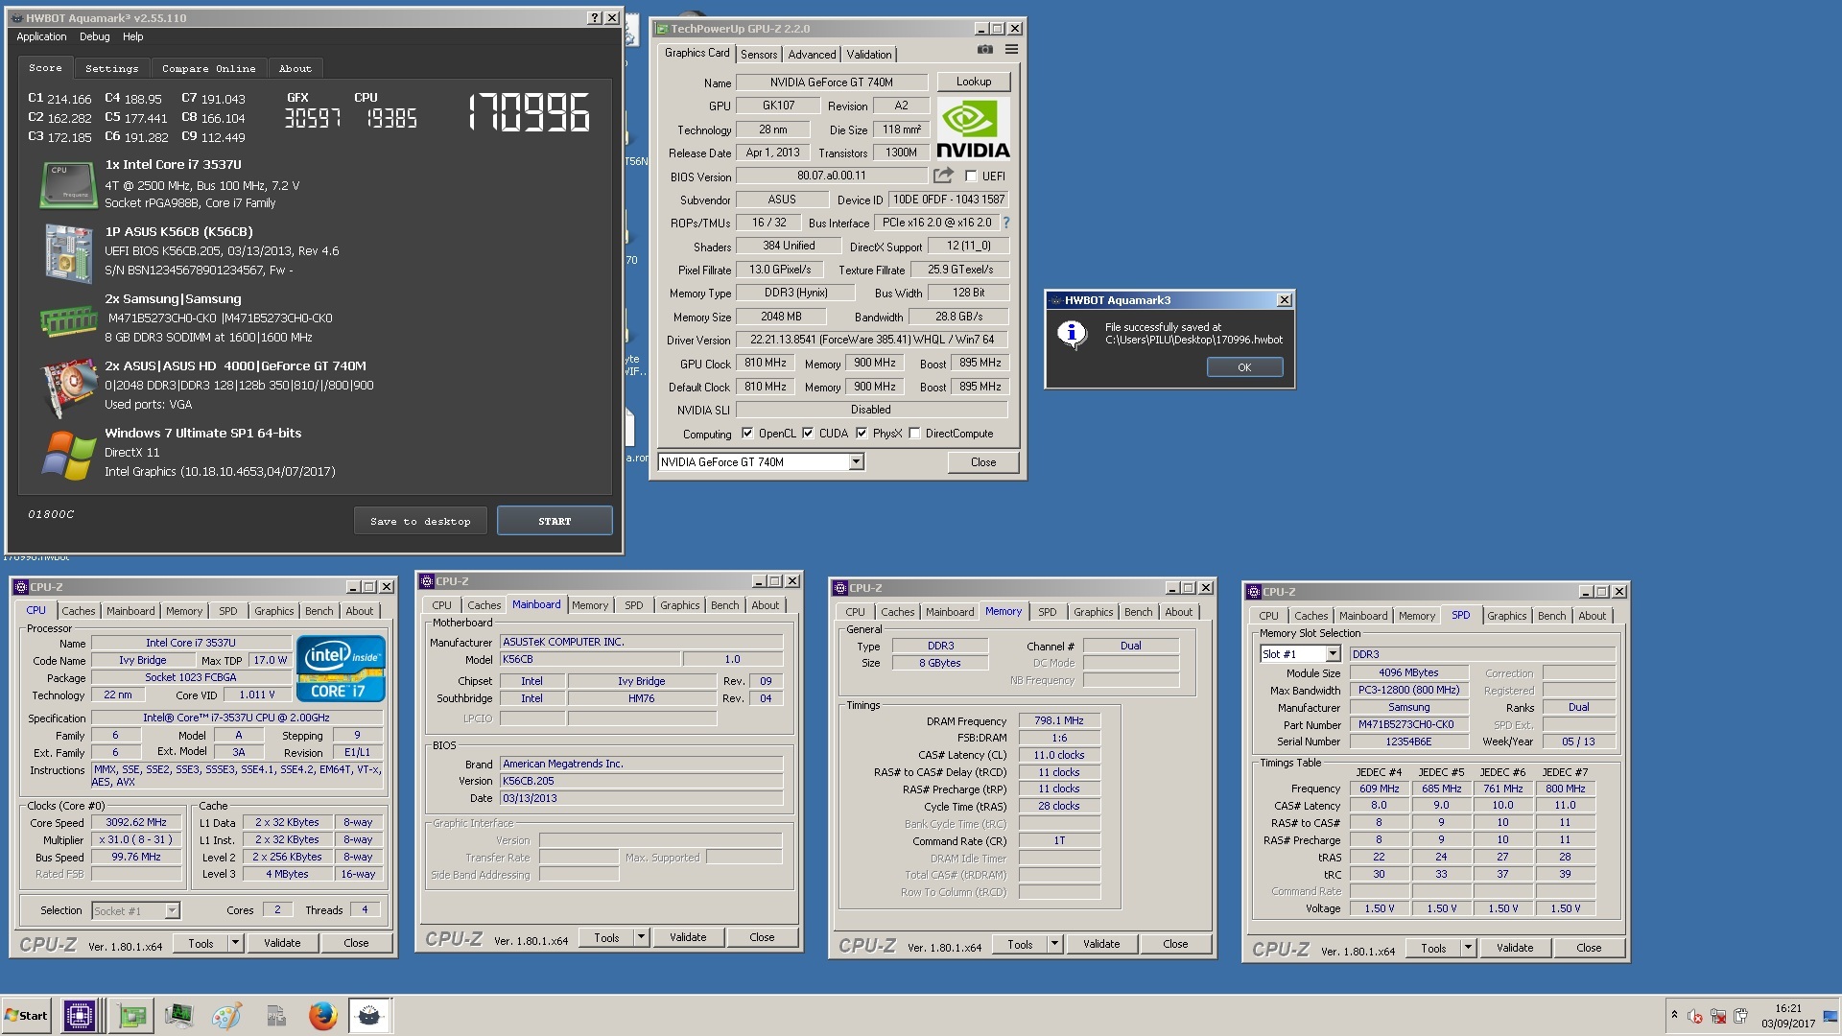Open the GPU-Z taskbar icon
Image resolution: width=1842 pixels, height=1036 pixels.
coord(130,1016)
